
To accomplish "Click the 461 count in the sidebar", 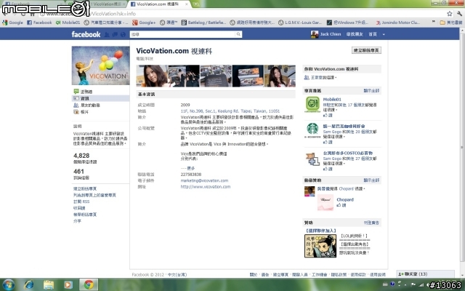I will [x=78, y=172].
